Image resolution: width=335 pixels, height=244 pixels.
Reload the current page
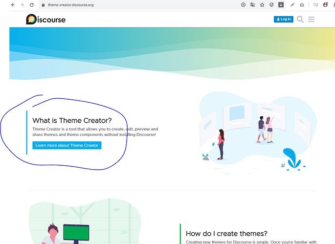(x=32, y=5)
